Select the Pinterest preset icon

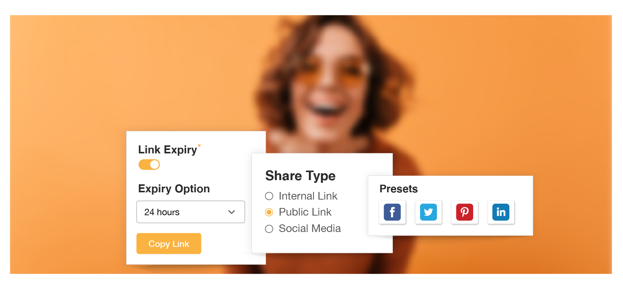(464, 212)
